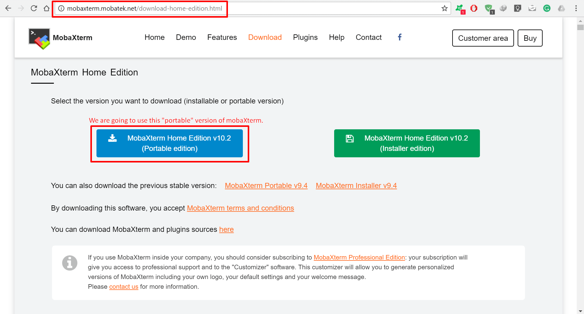Go to the Contact page

pyautogui.click(x=369, y=37)
